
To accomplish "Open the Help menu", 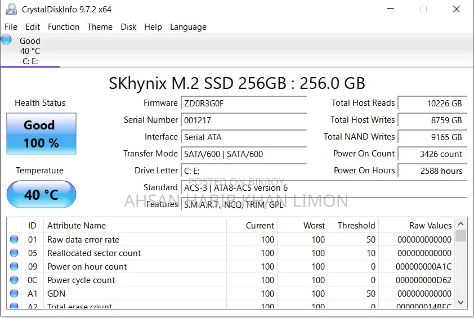I will [153, 27].
